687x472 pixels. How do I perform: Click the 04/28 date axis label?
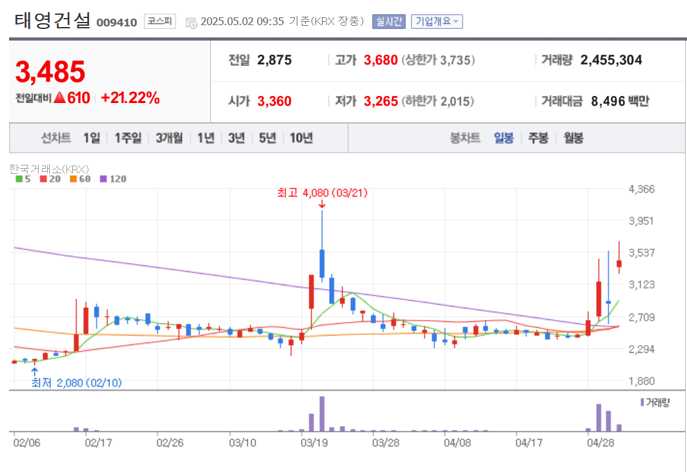[x=601, y=443]
